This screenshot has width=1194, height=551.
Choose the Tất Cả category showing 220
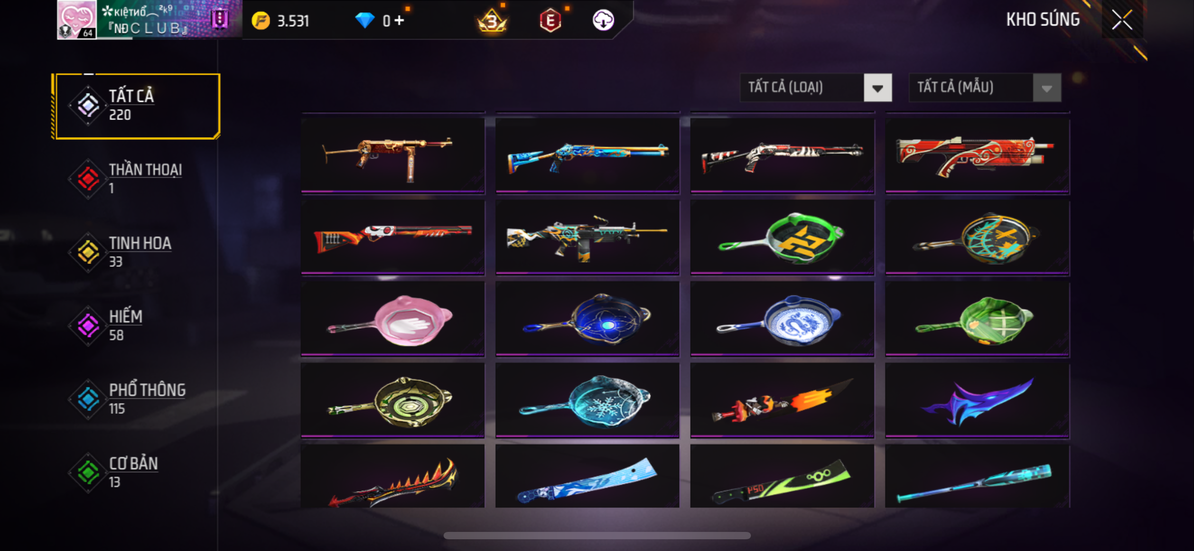point(138,106)
